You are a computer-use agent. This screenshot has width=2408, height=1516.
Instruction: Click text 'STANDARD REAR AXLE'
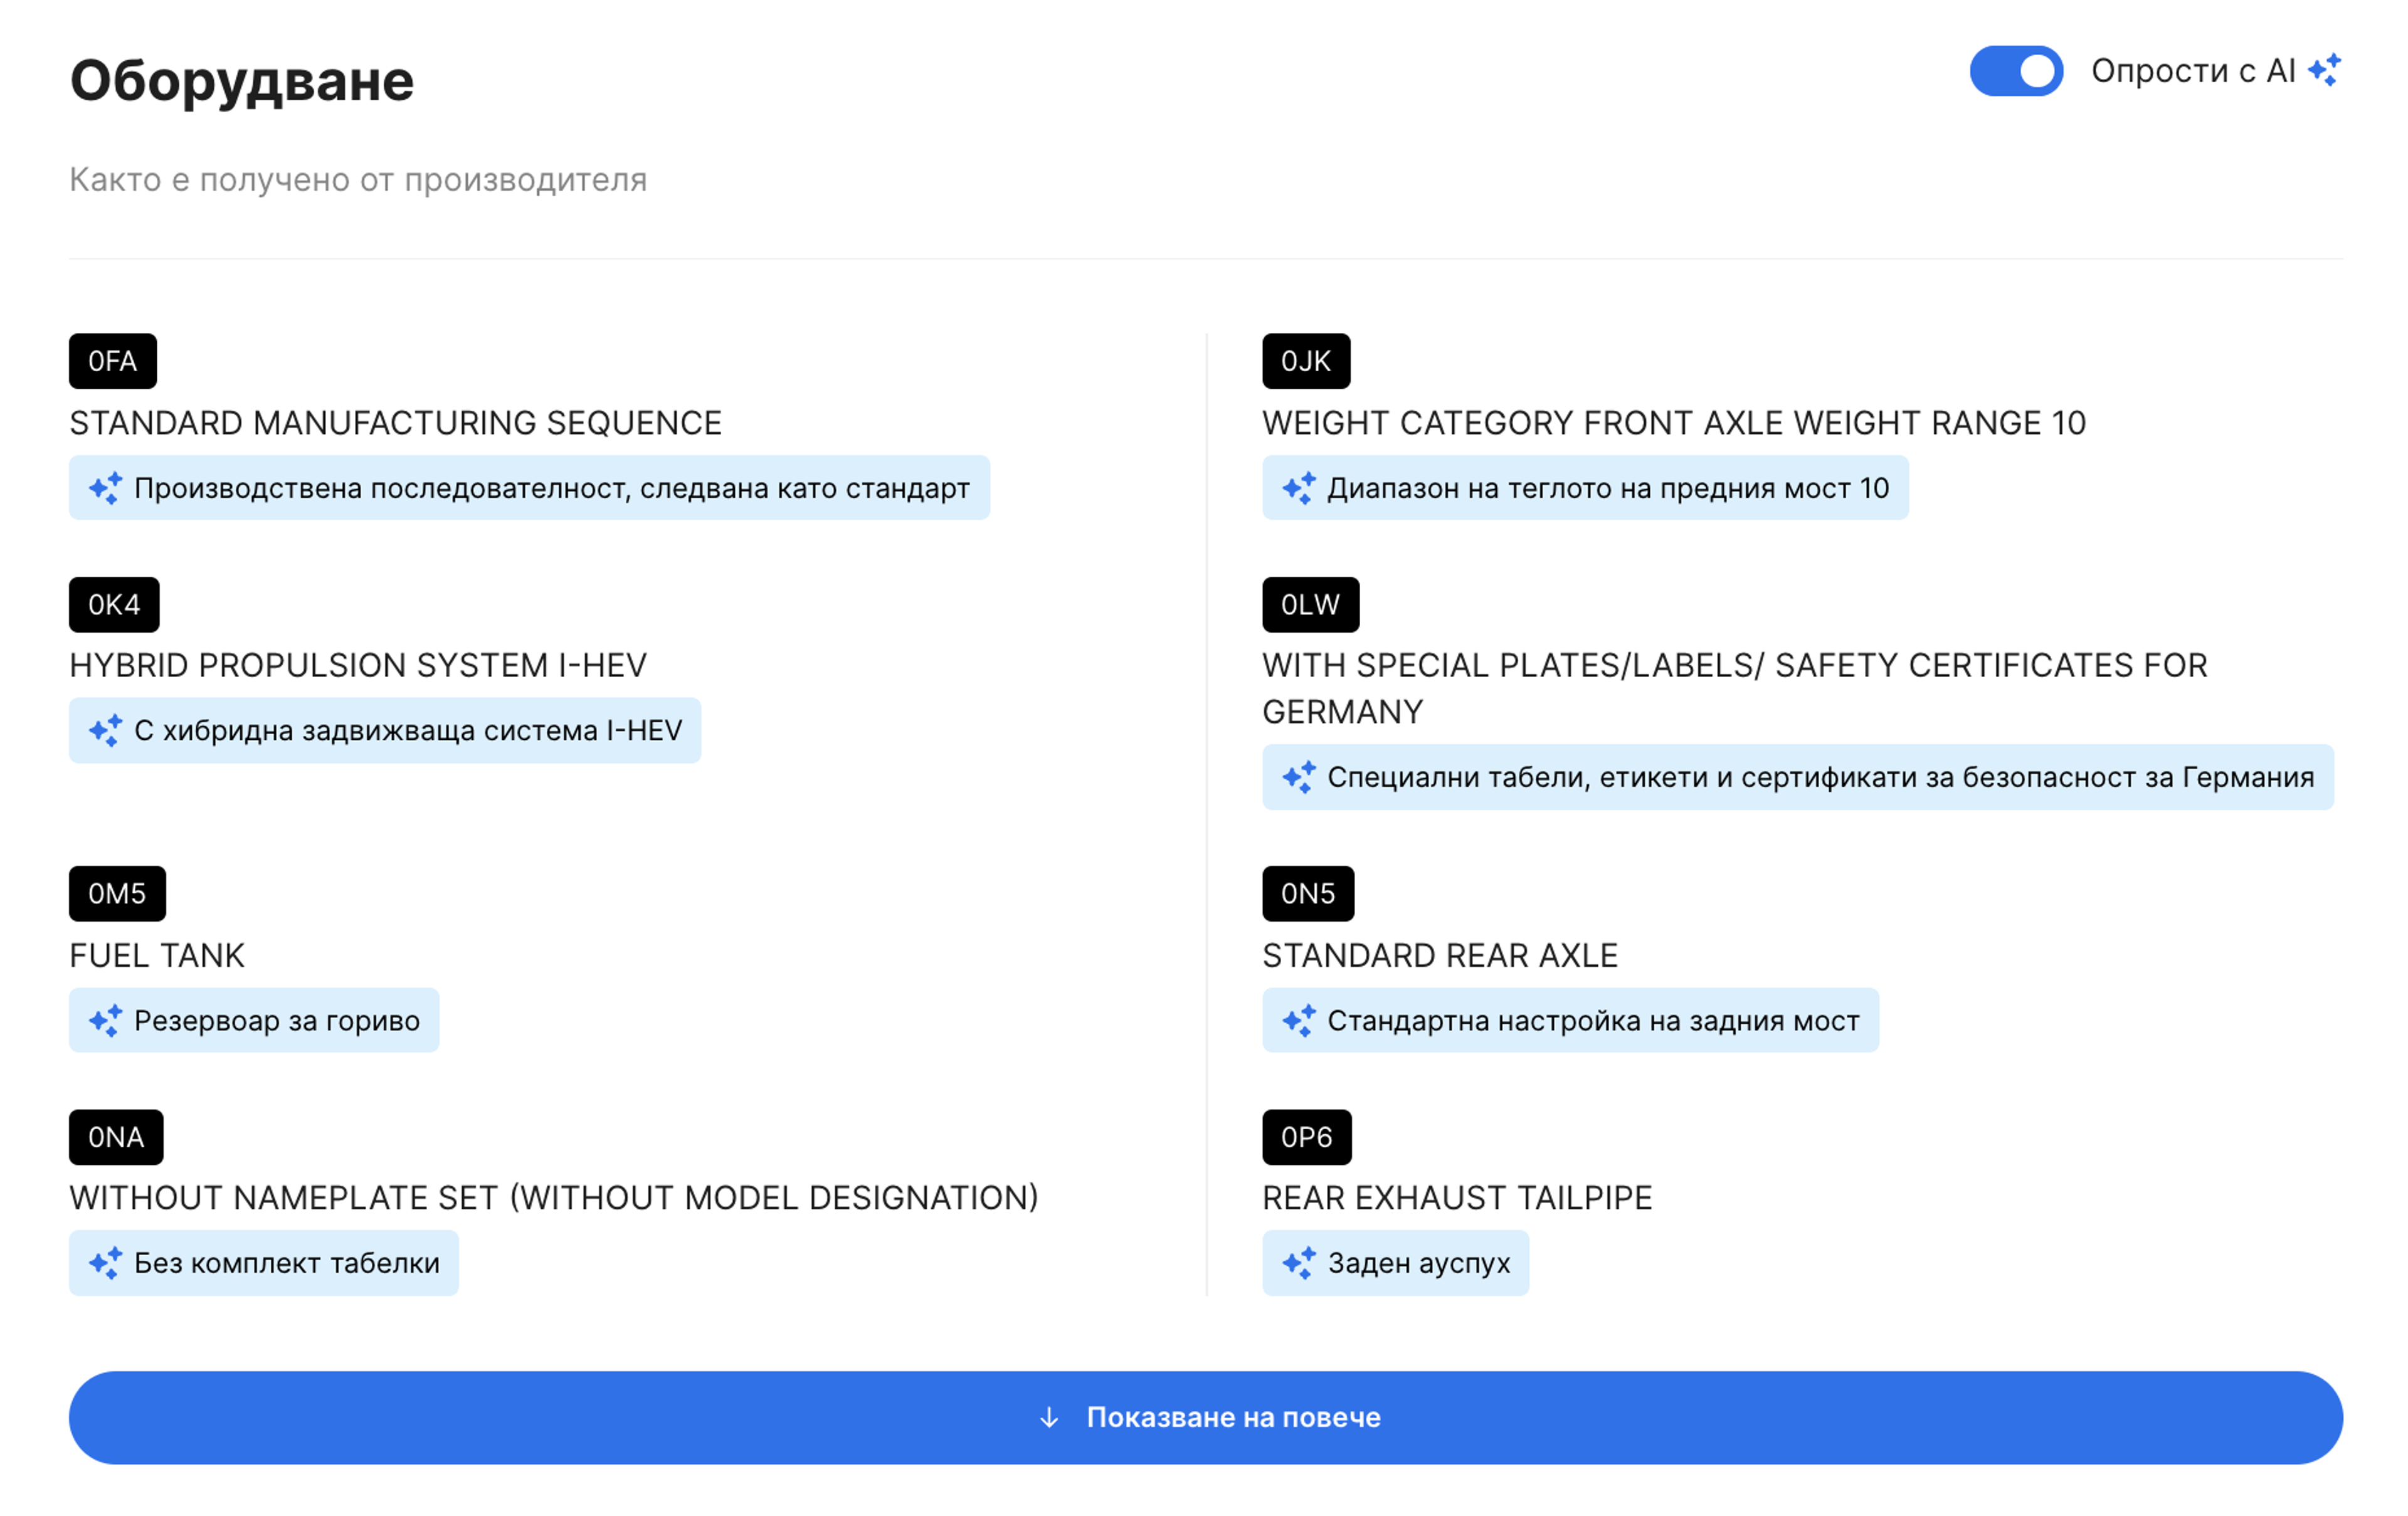(1440, 955)
